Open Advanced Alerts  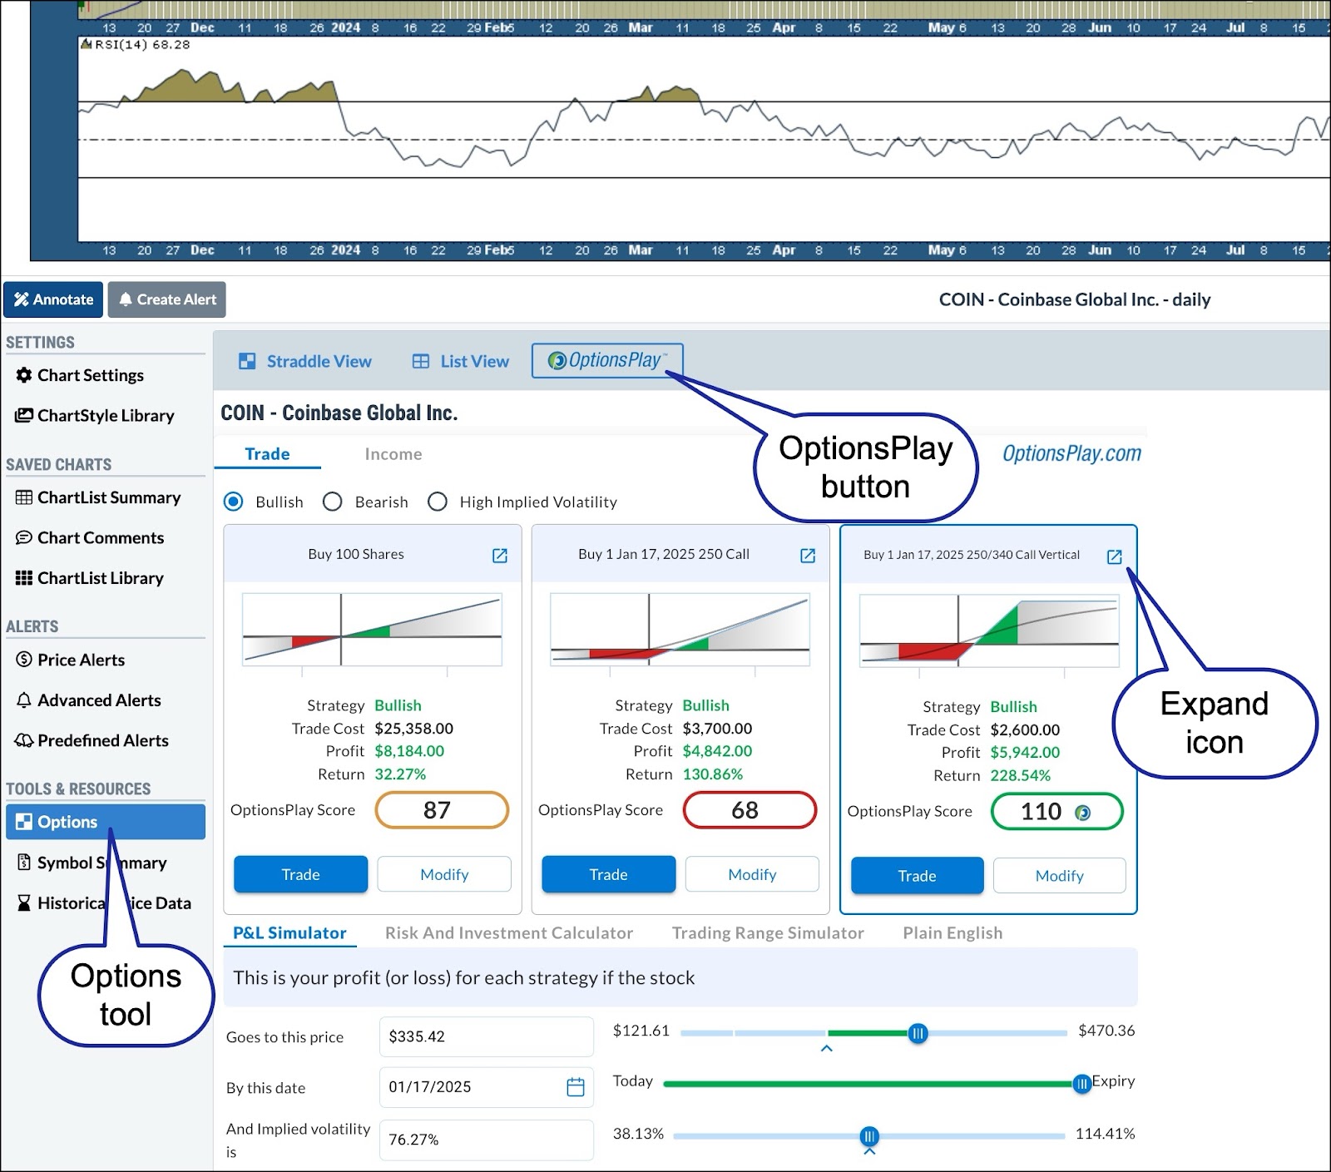(89, 700)
